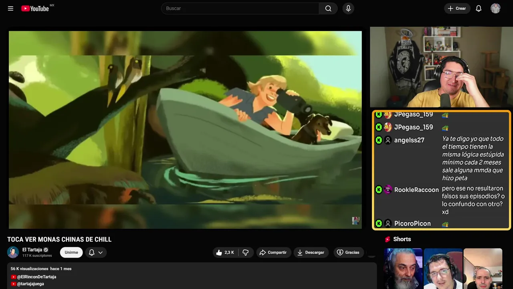Open El Tartaja channel avatar
This screenshot has width=513, height=289.
[13, 252]
